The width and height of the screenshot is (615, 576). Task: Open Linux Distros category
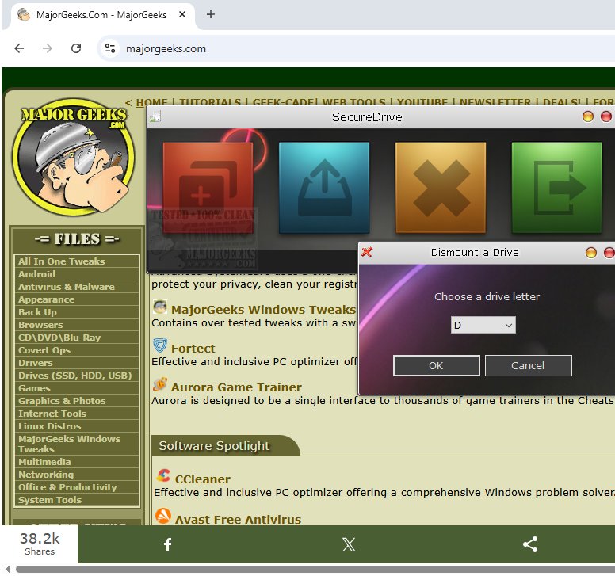(49, 426)
